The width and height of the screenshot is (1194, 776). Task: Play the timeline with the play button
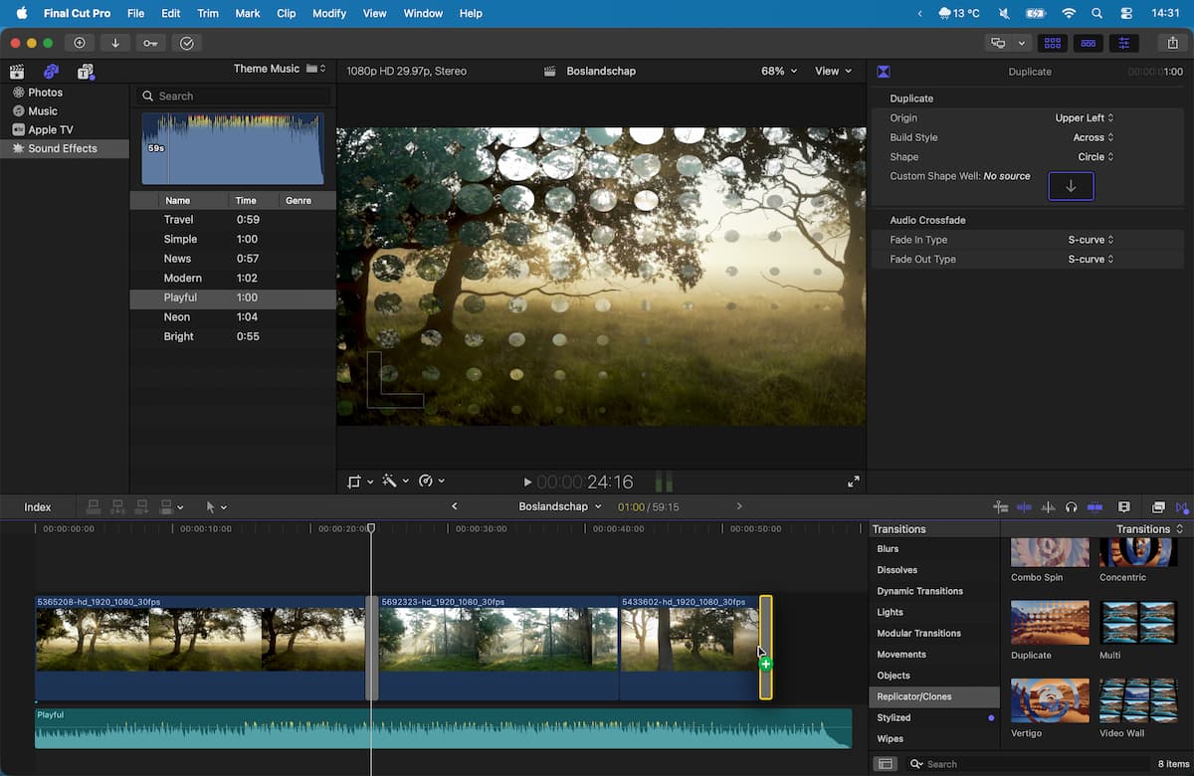pyautogui.click(x=527, y=483)
